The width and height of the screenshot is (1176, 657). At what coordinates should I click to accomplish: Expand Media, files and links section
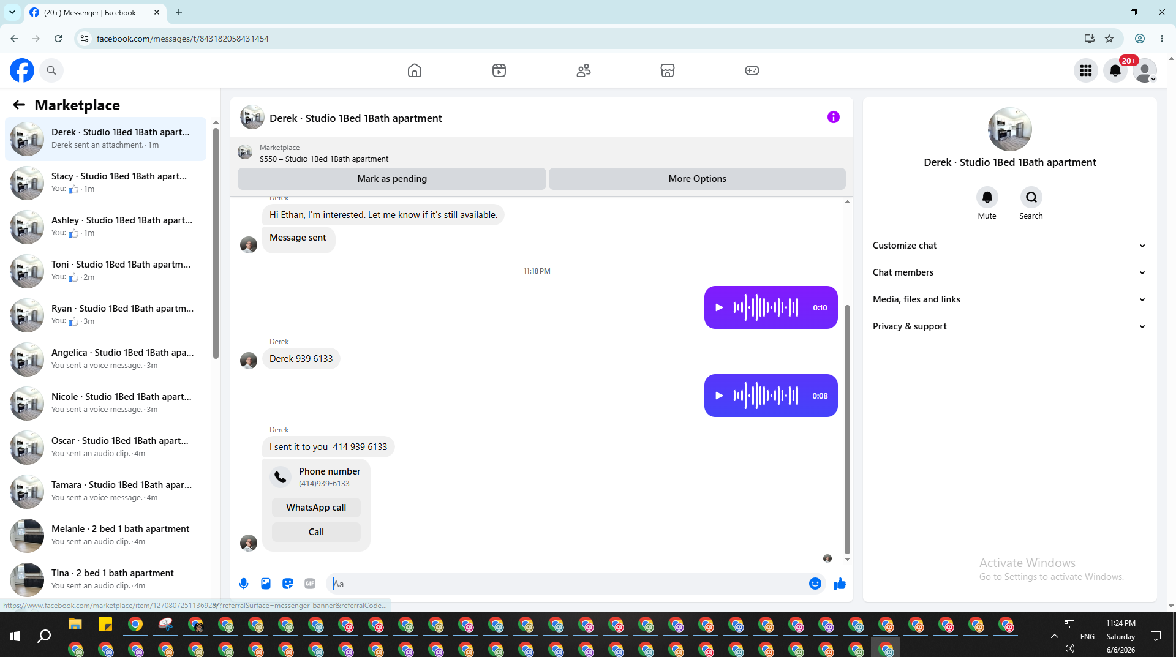click(x=1009, y=299)
